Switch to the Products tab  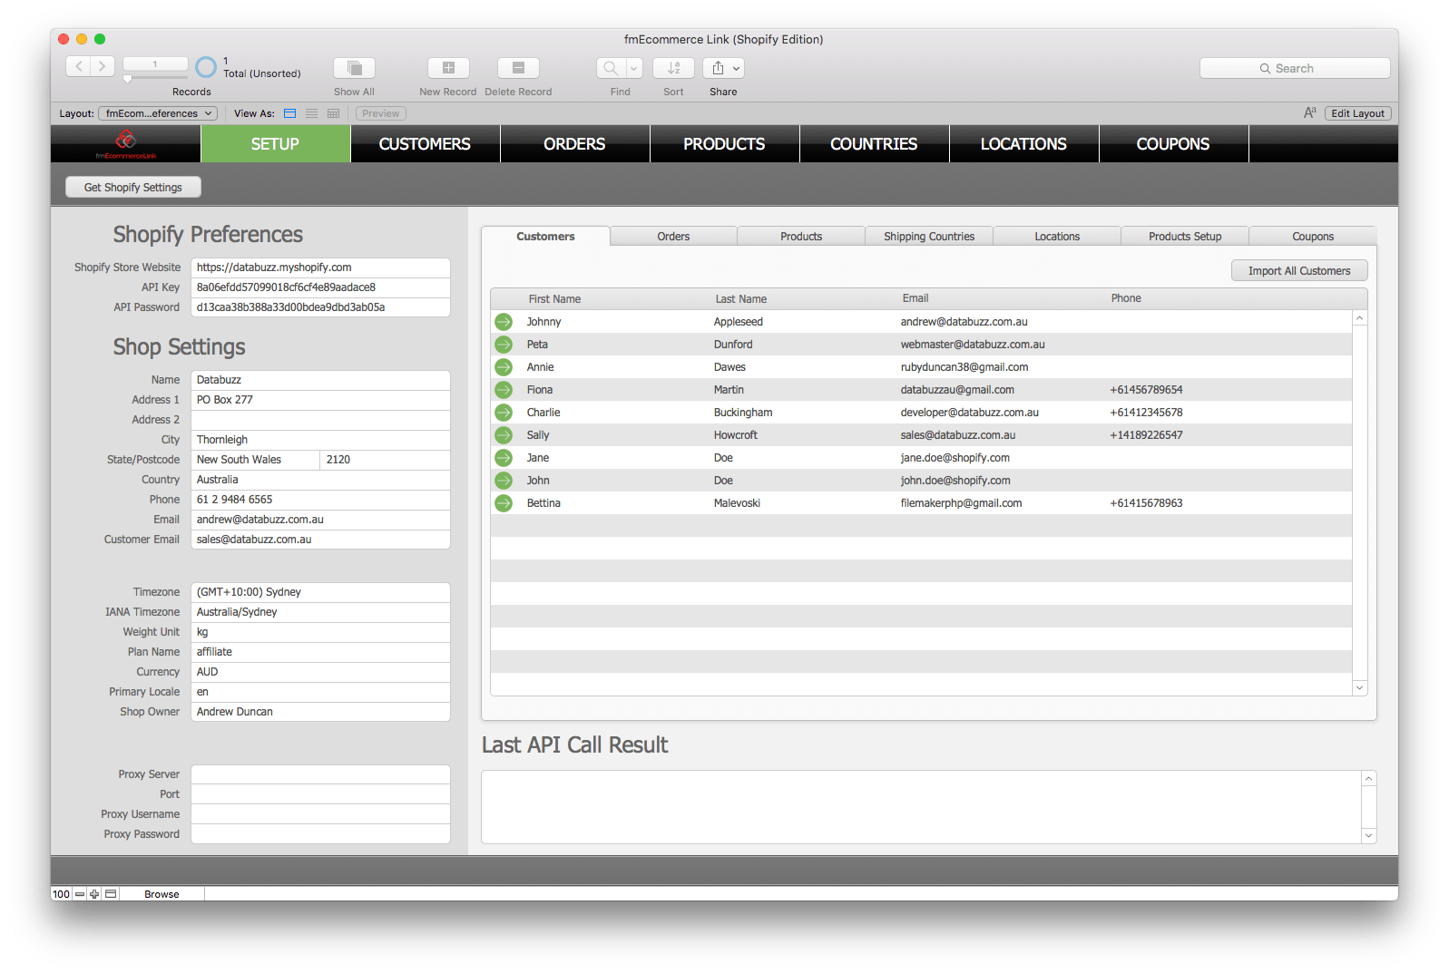pos(801,237)
